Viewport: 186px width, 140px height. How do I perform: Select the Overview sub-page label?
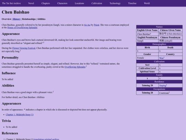click(x=7, y=19)
